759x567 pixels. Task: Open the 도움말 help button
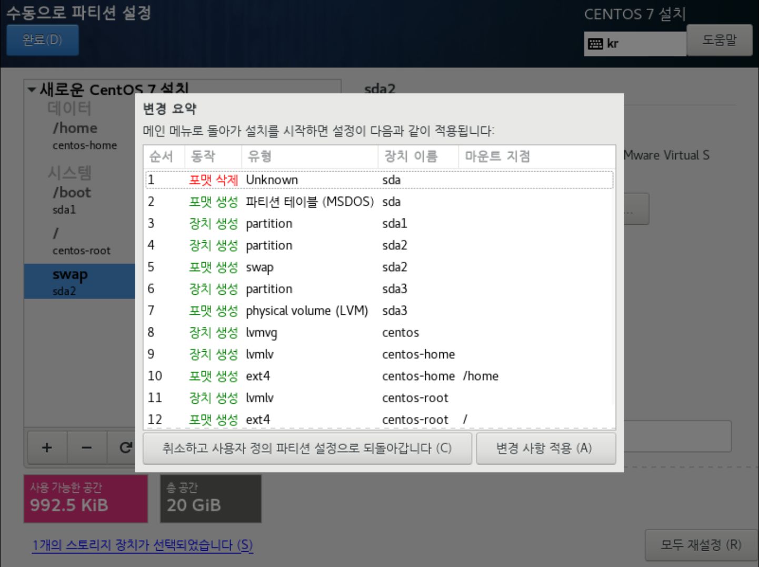click(x=720, y=40)
